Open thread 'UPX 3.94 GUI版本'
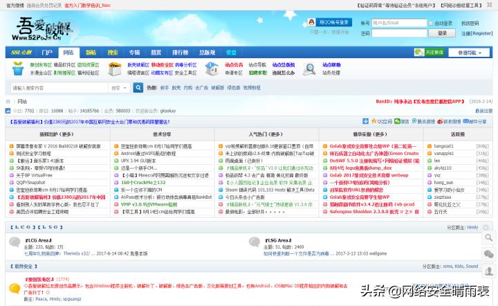 tap(138, 161)
